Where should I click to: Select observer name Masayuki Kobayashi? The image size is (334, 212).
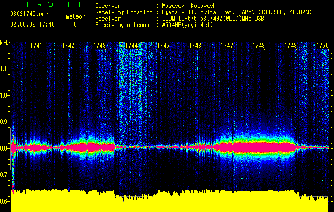tap(191, 6)
